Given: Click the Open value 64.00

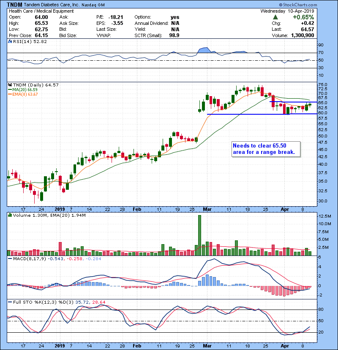Looking at the screenshot, I should pos(41,17).
